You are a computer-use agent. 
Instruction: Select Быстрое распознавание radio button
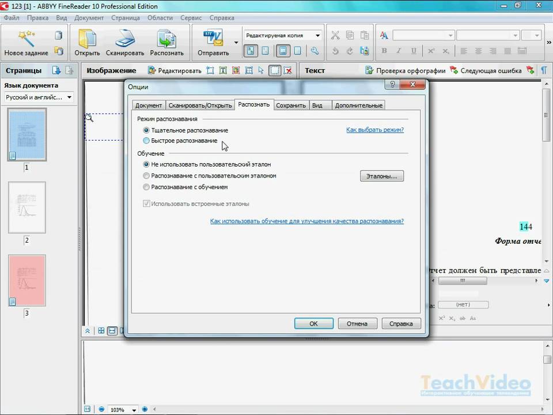(146, 141)
